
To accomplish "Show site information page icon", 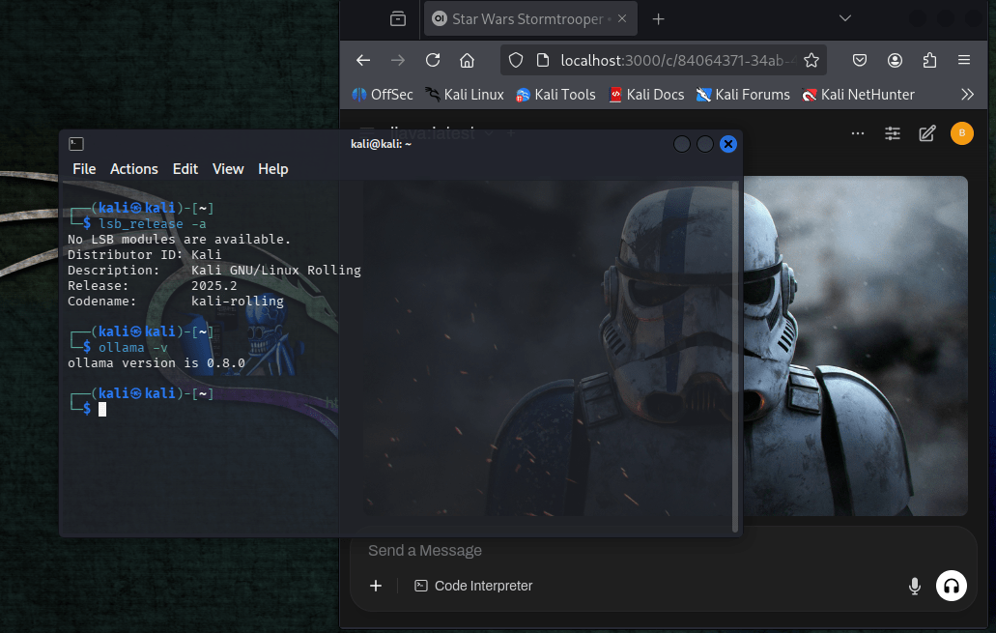I will tap(543, 60).
